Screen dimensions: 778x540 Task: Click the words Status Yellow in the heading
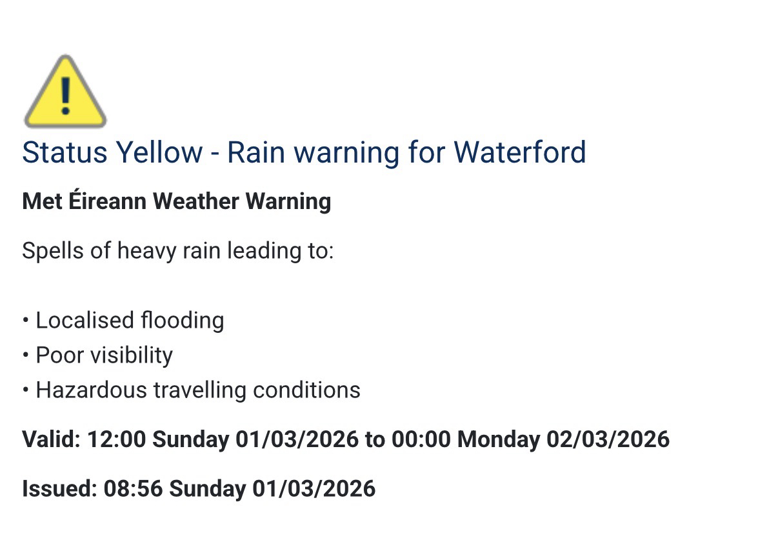[112, 153]
